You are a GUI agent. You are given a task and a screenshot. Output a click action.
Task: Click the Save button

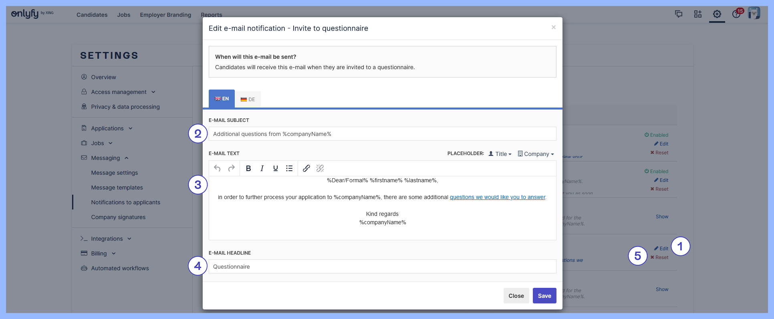point(544,296)
